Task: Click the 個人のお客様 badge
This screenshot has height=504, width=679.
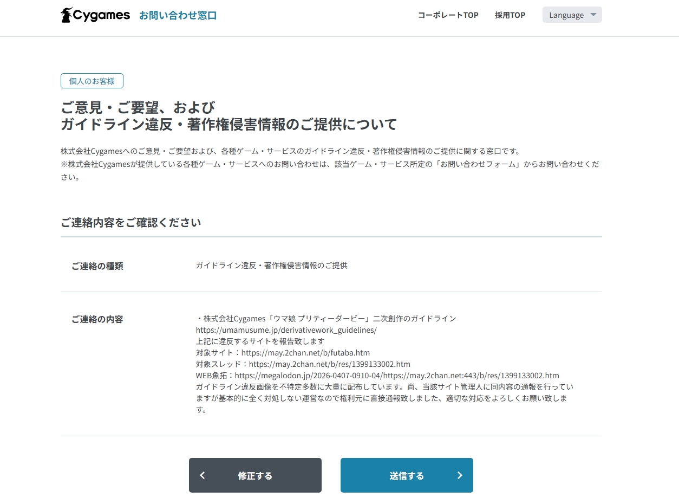Action: (92, 81)
